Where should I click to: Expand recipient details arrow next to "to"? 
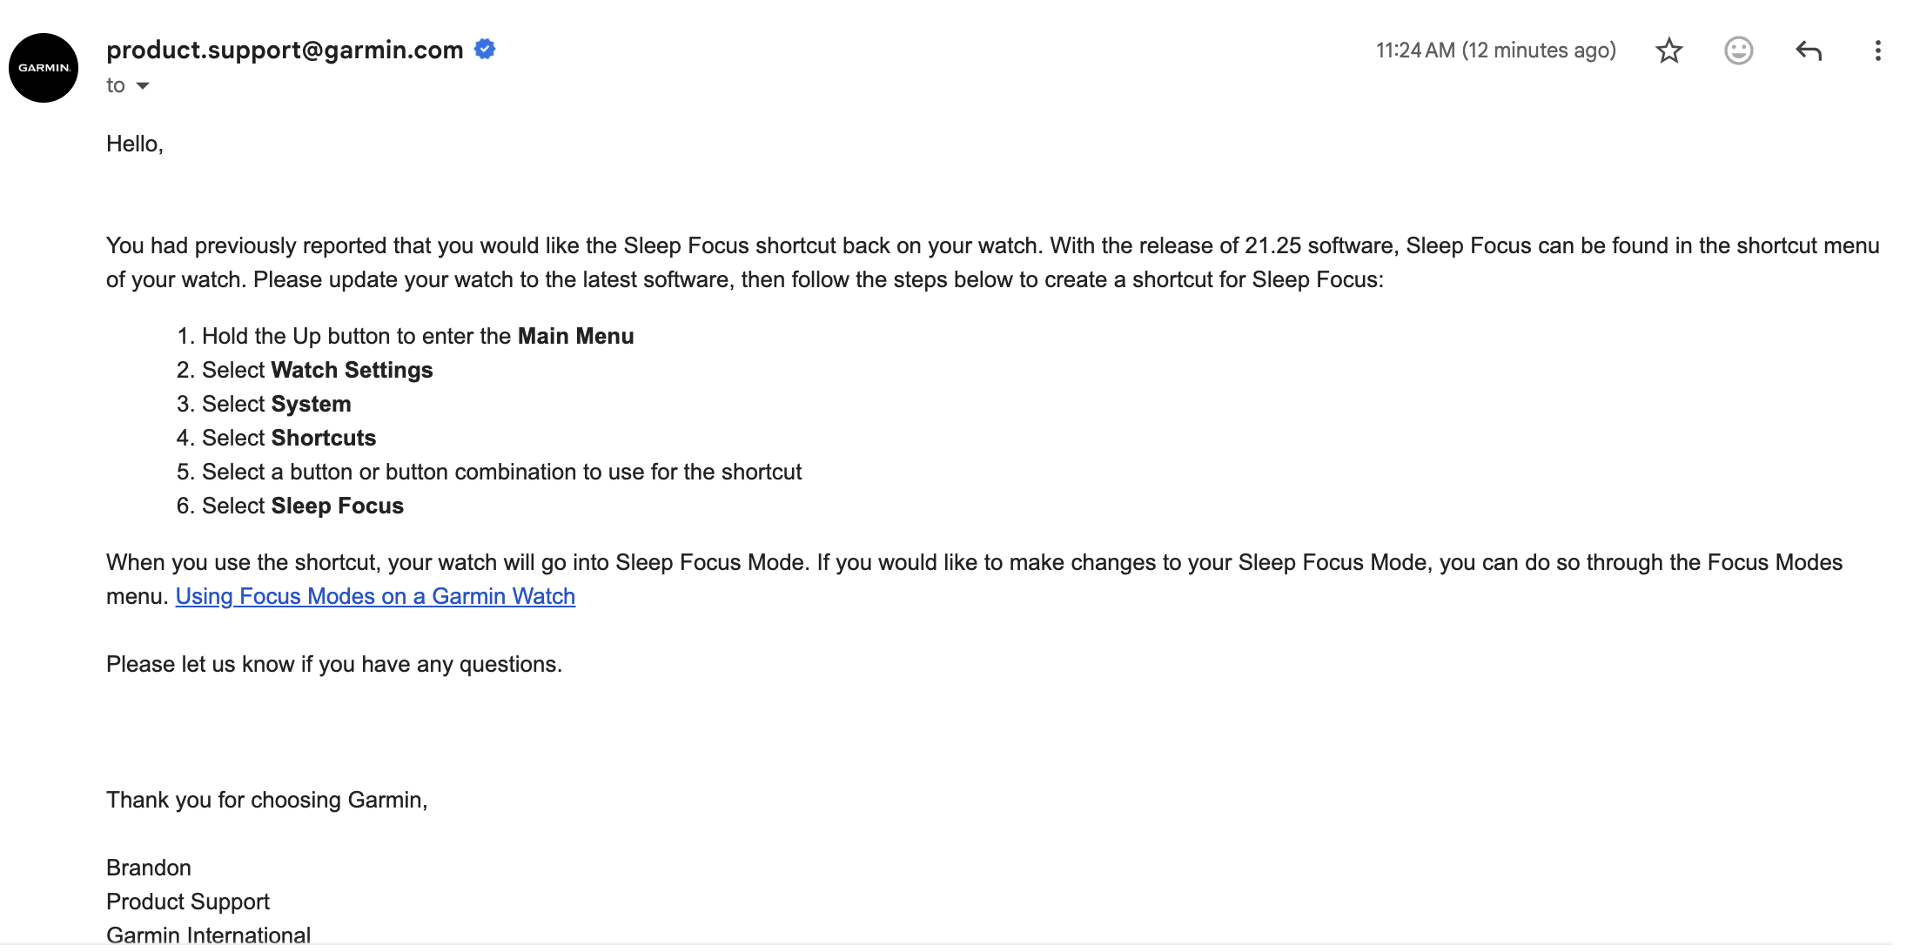click(143, 85)
